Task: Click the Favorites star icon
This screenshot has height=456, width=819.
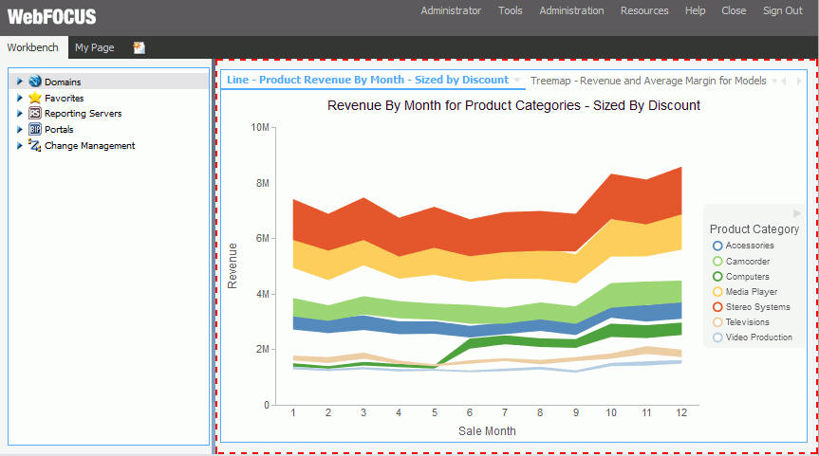Action: tap(35, 98)
